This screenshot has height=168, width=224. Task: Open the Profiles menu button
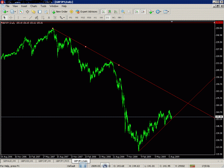tap(13, 11)
